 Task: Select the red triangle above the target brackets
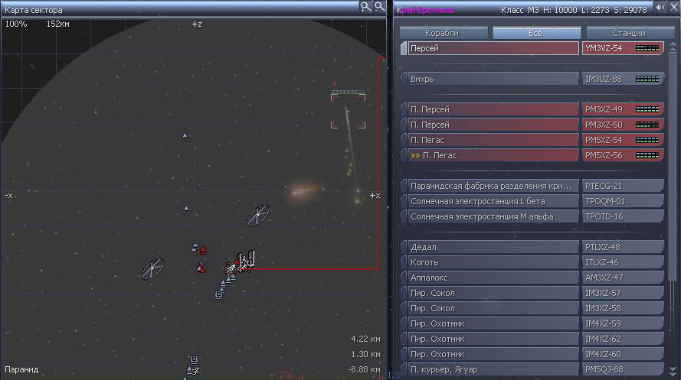pyautogui.click(x=334, y=83)
